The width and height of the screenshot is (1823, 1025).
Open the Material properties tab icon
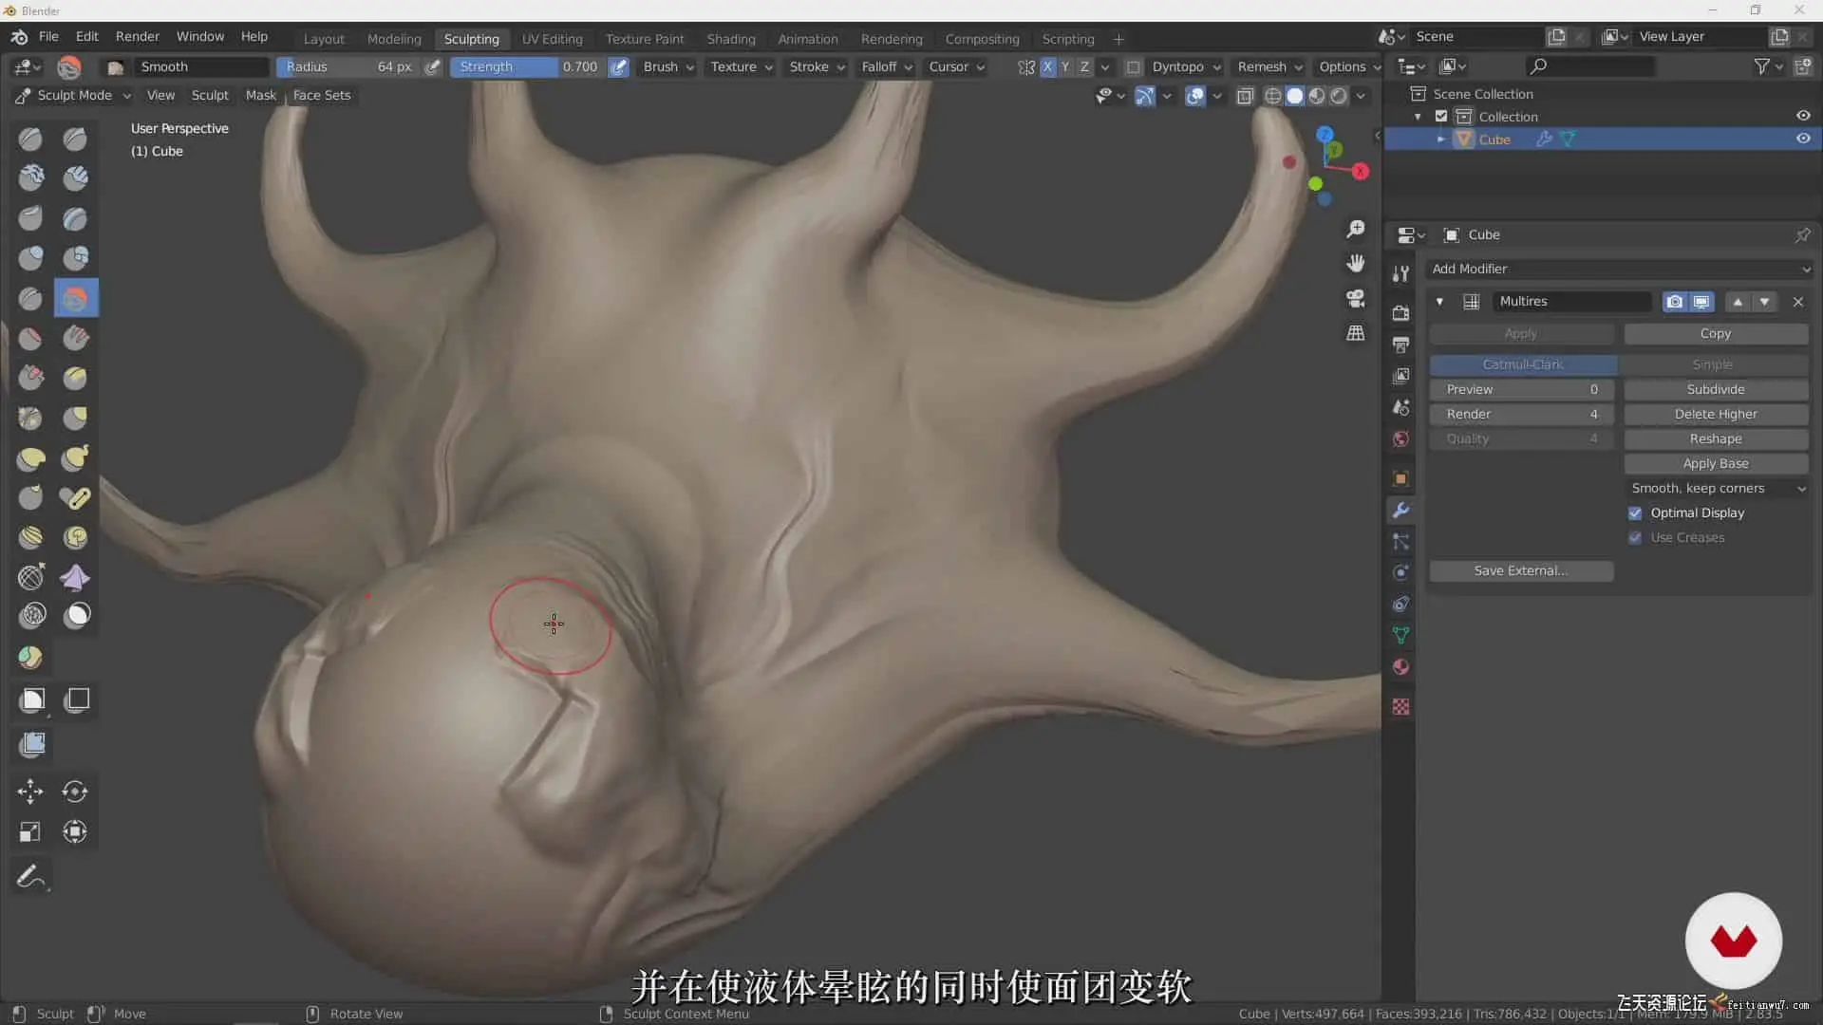(x=1400, y=667)
